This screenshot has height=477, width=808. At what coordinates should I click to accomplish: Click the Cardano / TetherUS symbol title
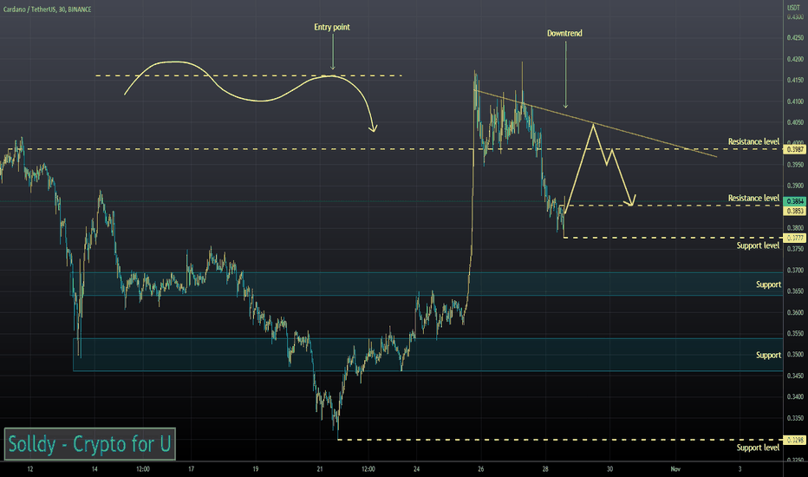tap(48, 10)
